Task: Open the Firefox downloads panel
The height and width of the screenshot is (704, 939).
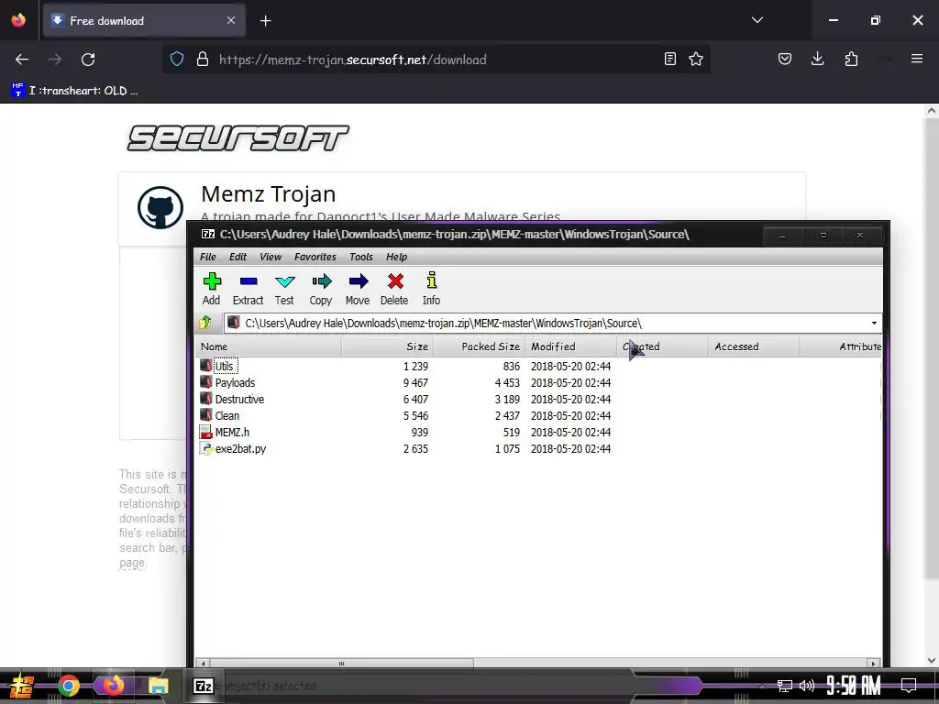Action: coord(817,59)
